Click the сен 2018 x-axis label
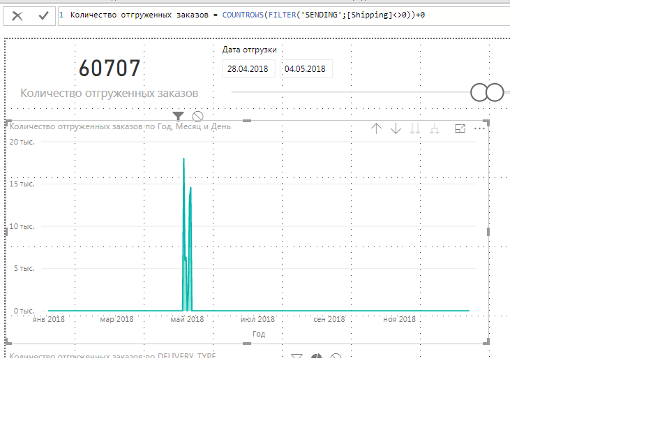Image resolution: width=646 pixels, height=435 pixels. pos(329,319)
